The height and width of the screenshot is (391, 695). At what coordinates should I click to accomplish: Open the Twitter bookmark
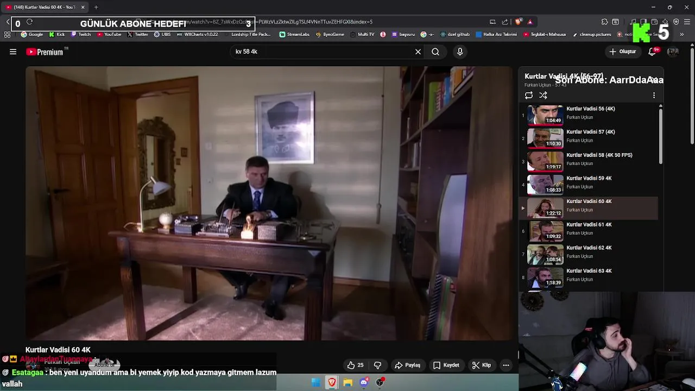point(138,34)
